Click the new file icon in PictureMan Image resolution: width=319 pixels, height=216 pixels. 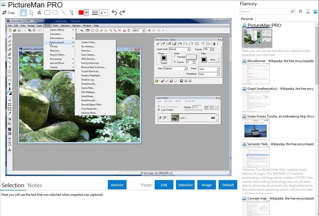(x=10, y=30)
